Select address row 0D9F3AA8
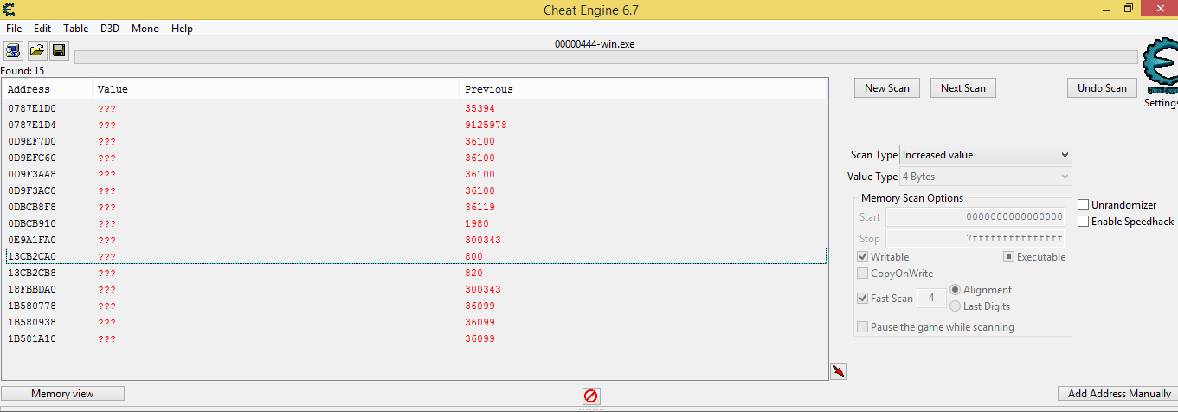This screenshot has height=412, width=1178. tap(415, 175)
